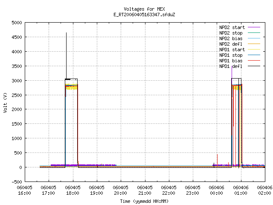273x205 pixels.
Task: Click the 16:00 x-axis time label
Action: pos(25,193)
